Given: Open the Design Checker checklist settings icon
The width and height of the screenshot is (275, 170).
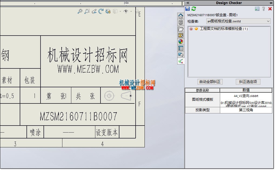Looking at the screenshot, I should [257, 9].
